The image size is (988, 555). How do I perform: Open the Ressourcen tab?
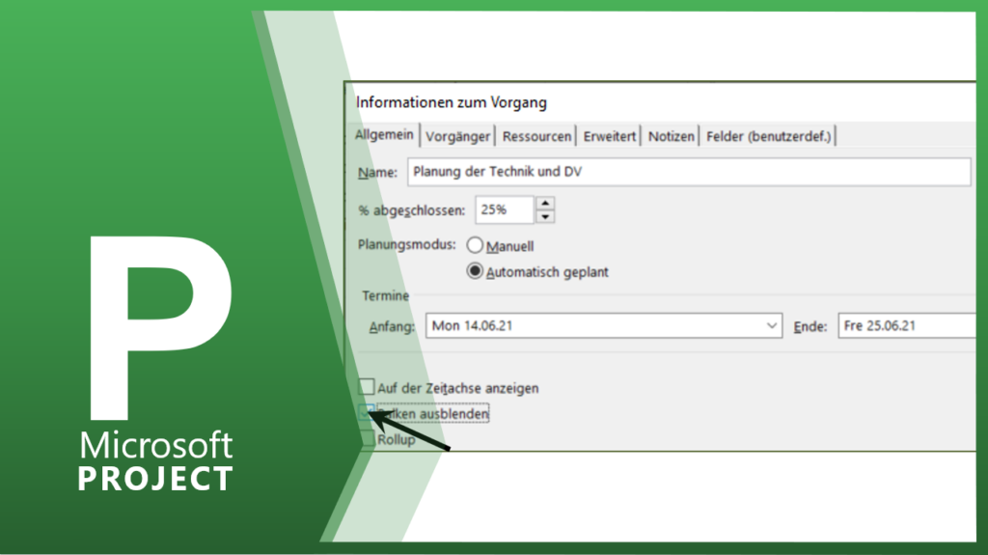[536, 136]
